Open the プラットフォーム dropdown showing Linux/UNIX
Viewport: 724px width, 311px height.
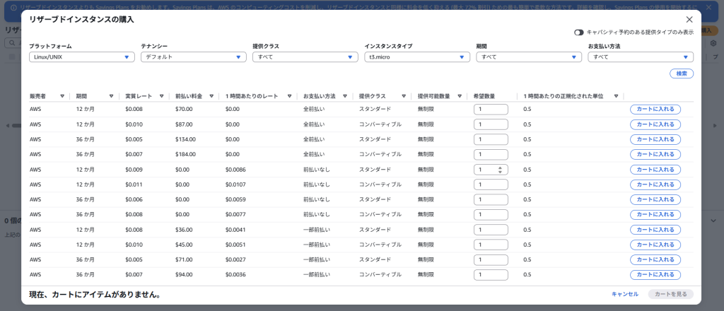81,57
